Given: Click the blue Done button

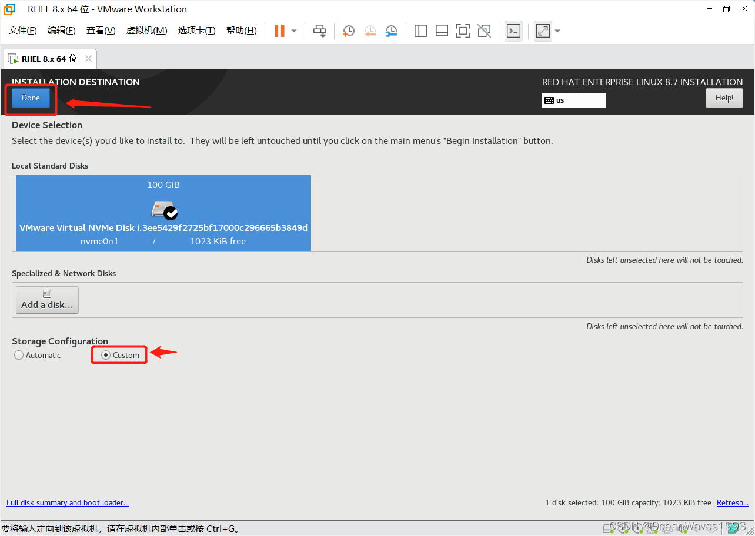Looking at the screenshot, I should [x=31, y=98].
